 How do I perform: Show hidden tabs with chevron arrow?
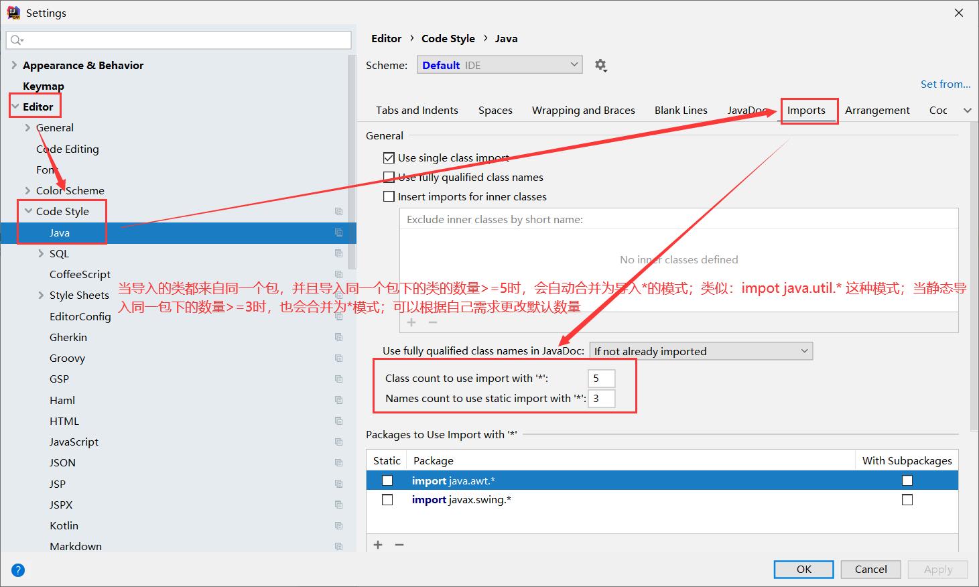[x=967, y=111]
